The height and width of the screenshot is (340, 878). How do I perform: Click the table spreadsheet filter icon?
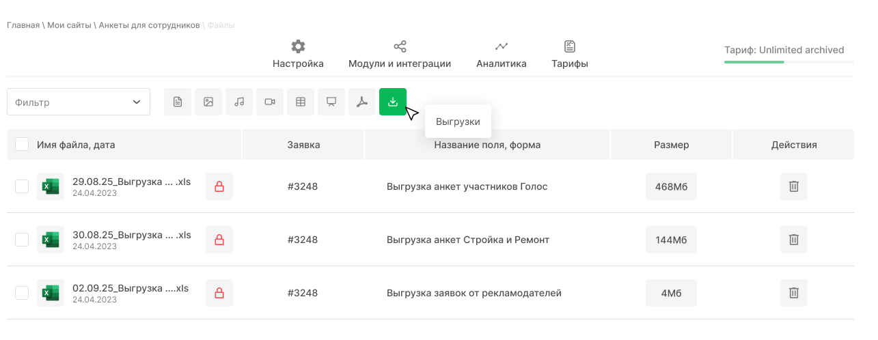[301, 102]
